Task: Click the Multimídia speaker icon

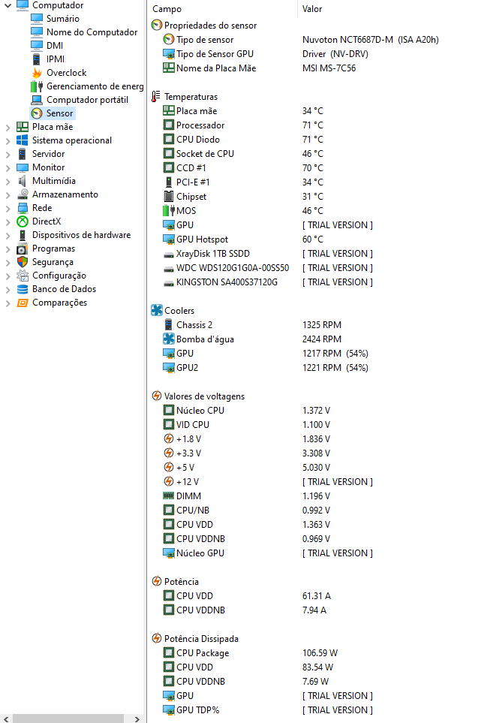Action: tap(22, 181)
